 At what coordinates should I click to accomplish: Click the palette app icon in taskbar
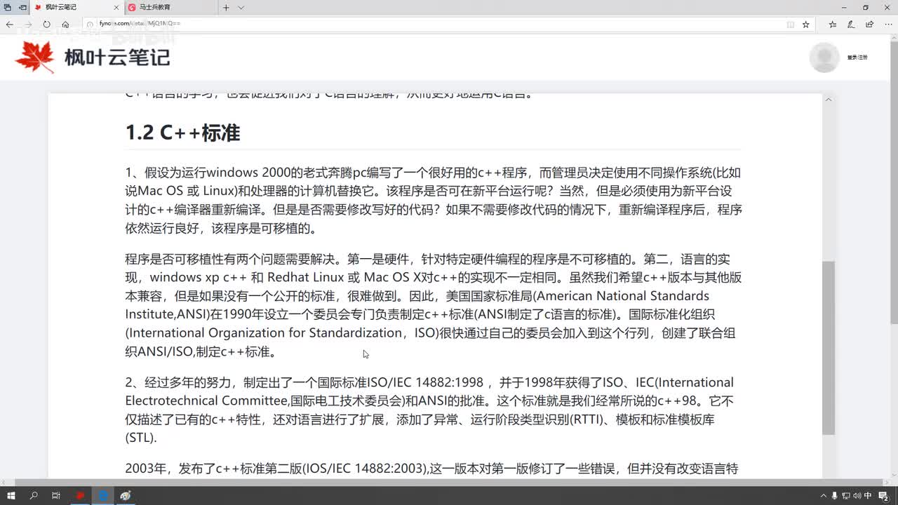[126, 496]
